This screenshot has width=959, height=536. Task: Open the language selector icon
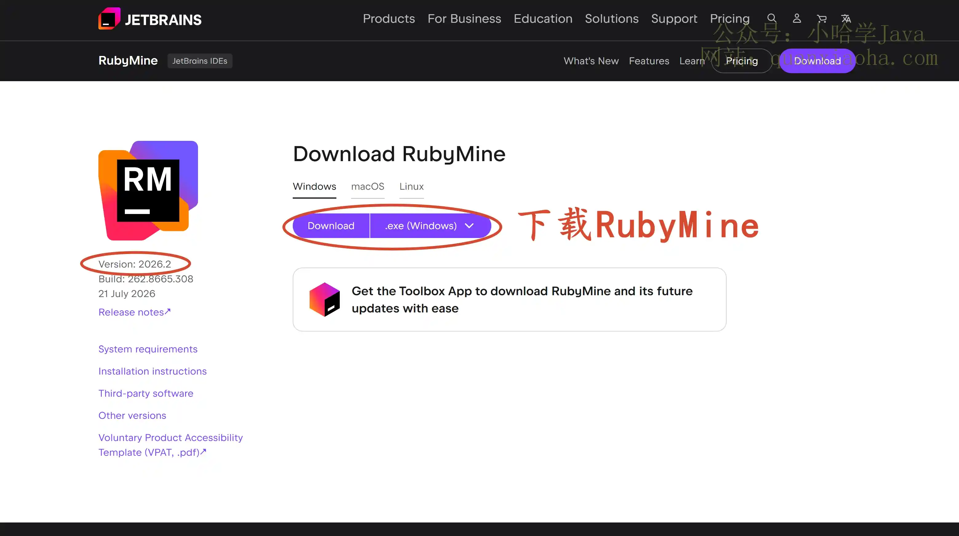coord(846,18)
